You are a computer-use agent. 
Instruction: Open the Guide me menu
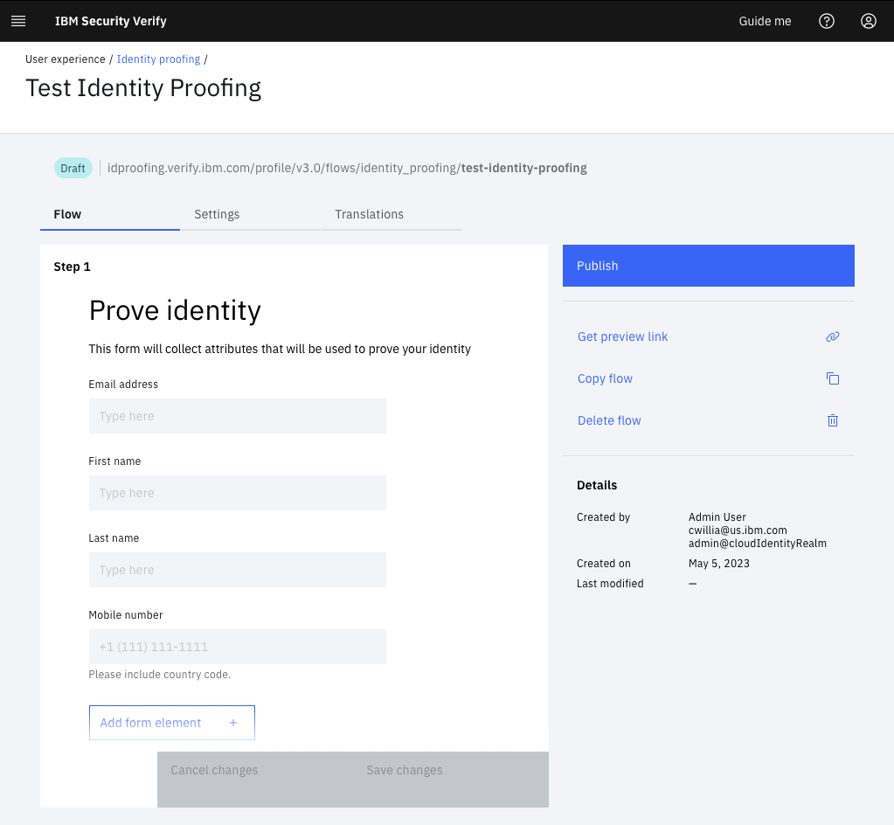(764, 20)
